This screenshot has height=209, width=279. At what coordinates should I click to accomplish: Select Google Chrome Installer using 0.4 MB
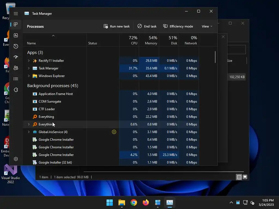[x=111, y=140]
